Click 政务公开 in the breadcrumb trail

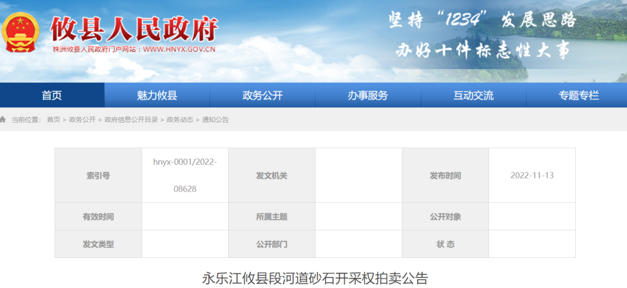[x=82, y=120]
